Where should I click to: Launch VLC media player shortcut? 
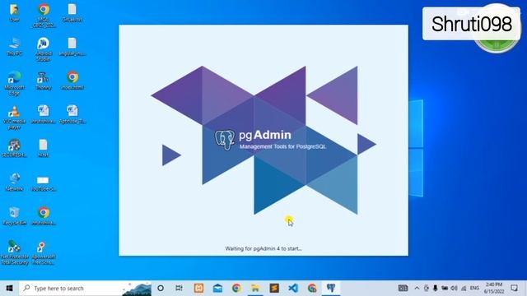[15, 118]
